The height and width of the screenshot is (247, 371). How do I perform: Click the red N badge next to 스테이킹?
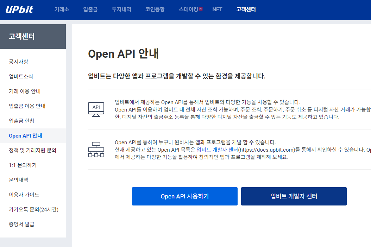pyautogui.click(x=201, y=8)
